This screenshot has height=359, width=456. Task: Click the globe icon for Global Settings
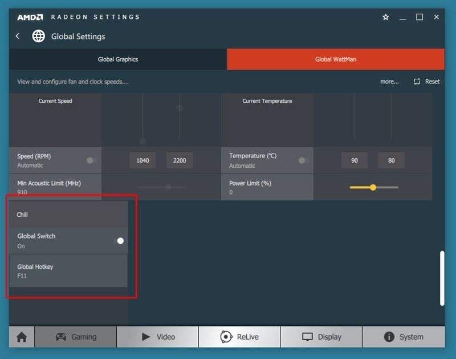coord(38,36)
